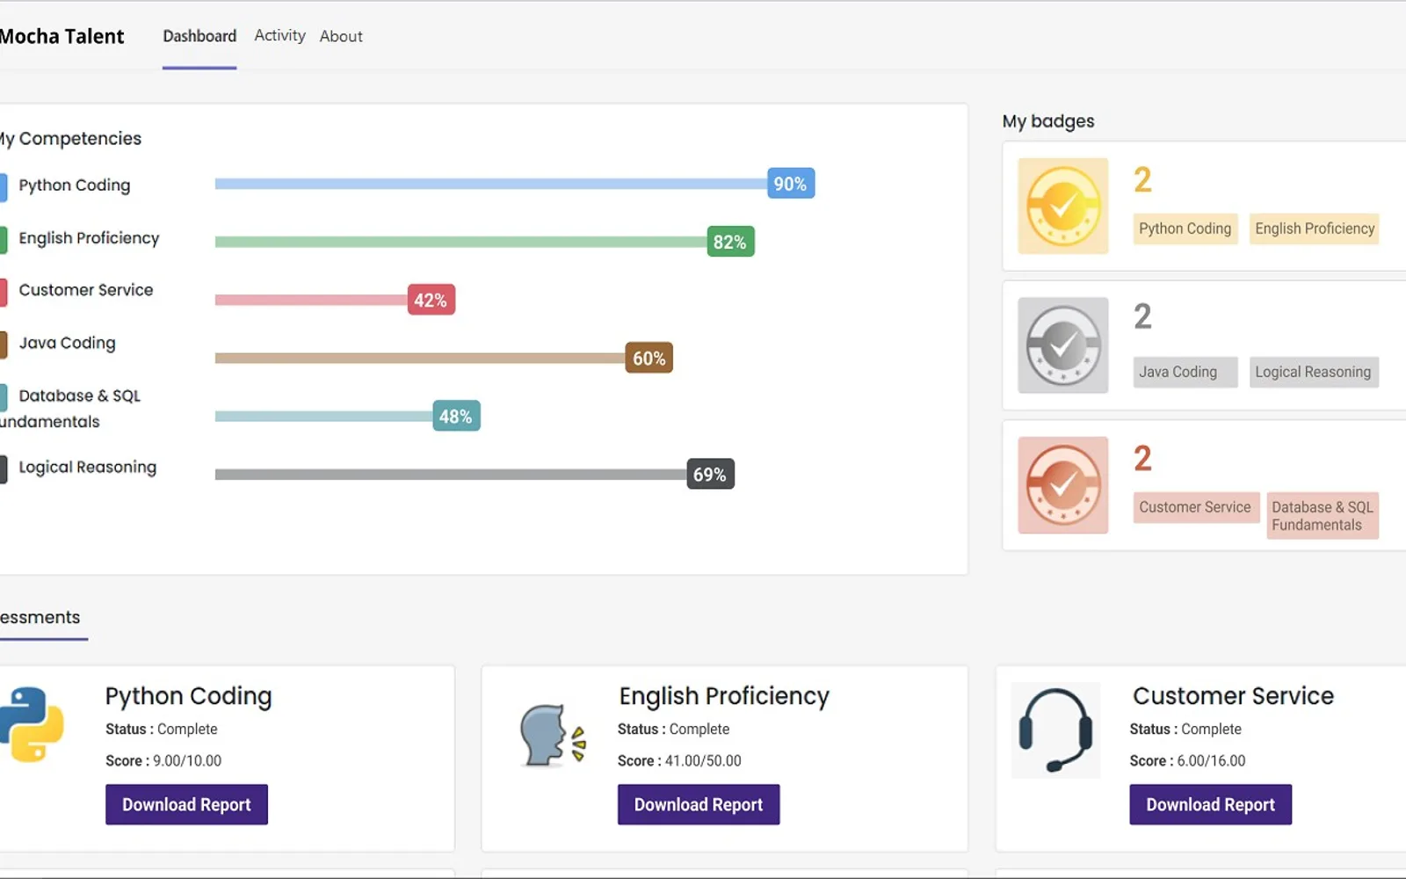The height and width of the screenshot is (879, 1406).
Task: Click the 42% Customer Service progress bar
Action: tap(335, 300)
